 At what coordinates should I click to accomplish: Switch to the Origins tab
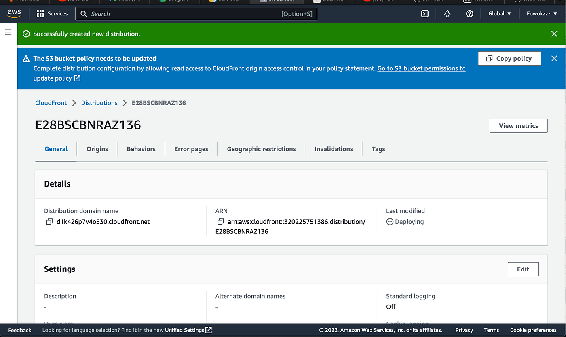pos(97,149)
